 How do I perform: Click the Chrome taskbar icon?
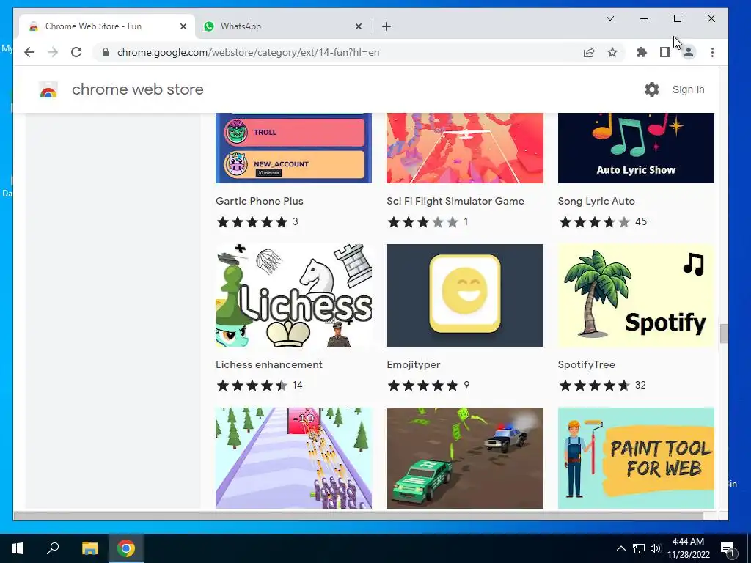(126, 548)
